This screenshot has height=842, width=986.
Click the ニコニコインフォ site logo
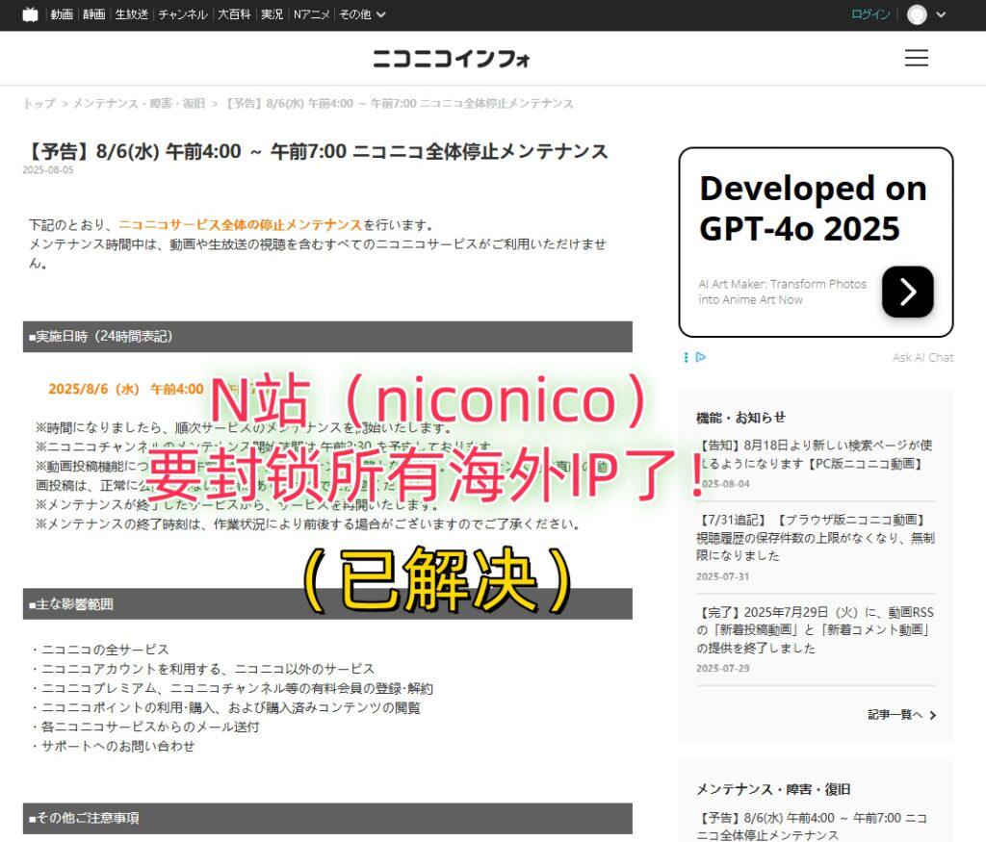point(452,59)
